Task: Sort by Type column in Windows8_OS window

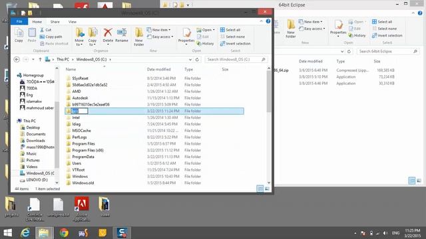Action: (188, 69)
